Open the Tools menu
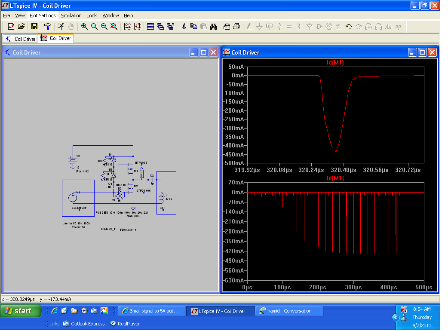 click(x=92, y=15)
